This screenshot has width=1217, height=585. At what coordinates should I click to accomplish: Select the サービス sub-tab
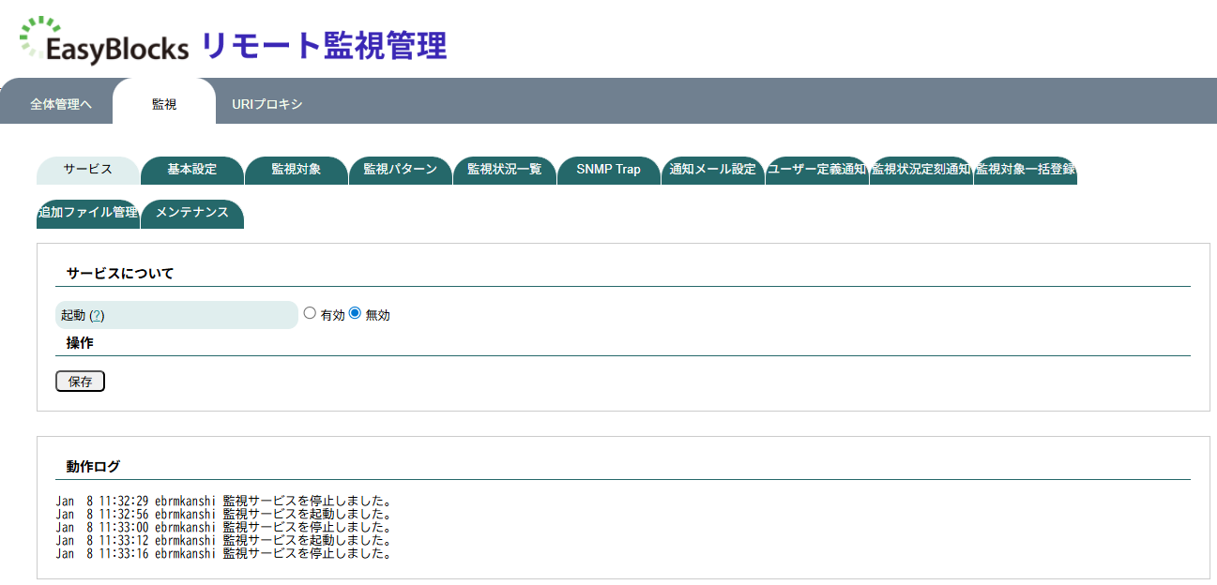[88, 170]
